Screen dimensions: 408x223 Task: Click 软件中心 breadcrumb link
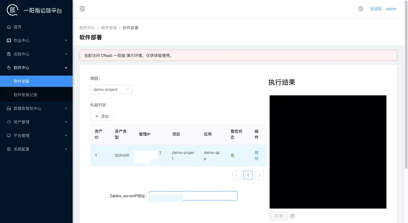[87, 28]
